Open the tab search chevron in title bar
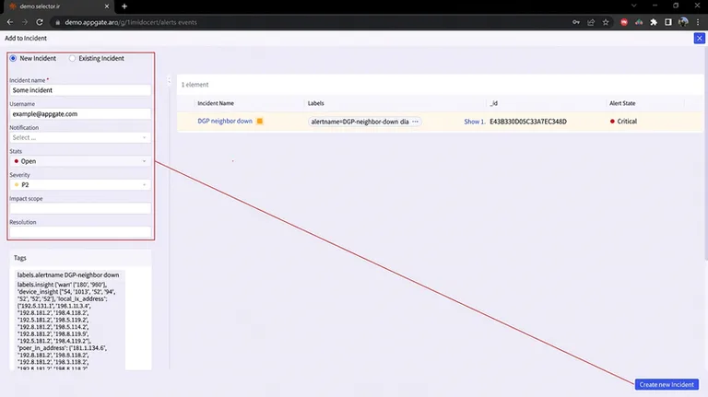Screen dimensions: 708x397 pyautogui.click(x=634, y=6)
